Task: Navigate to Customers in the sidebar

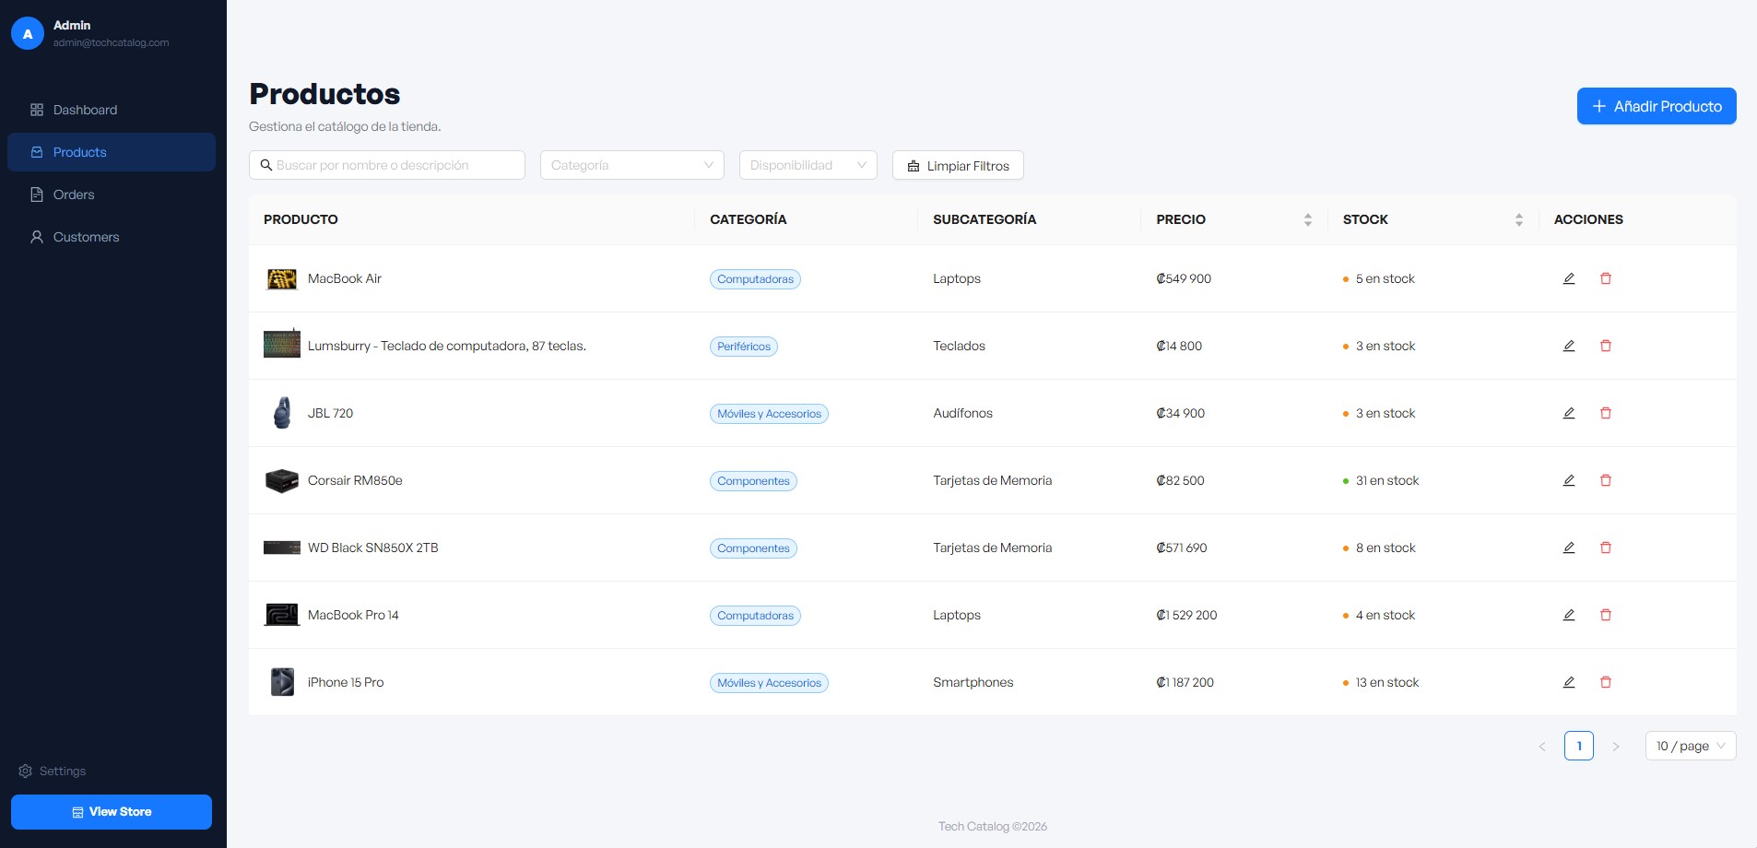Action: pos(86,237)
